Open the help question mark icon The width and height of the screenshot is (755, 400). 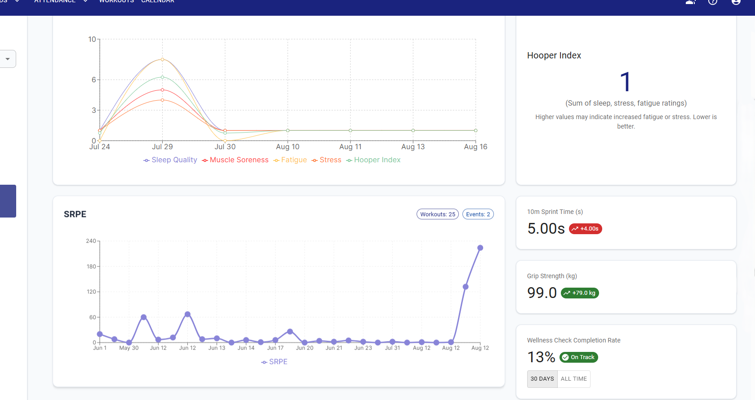[x=713, y=2]
